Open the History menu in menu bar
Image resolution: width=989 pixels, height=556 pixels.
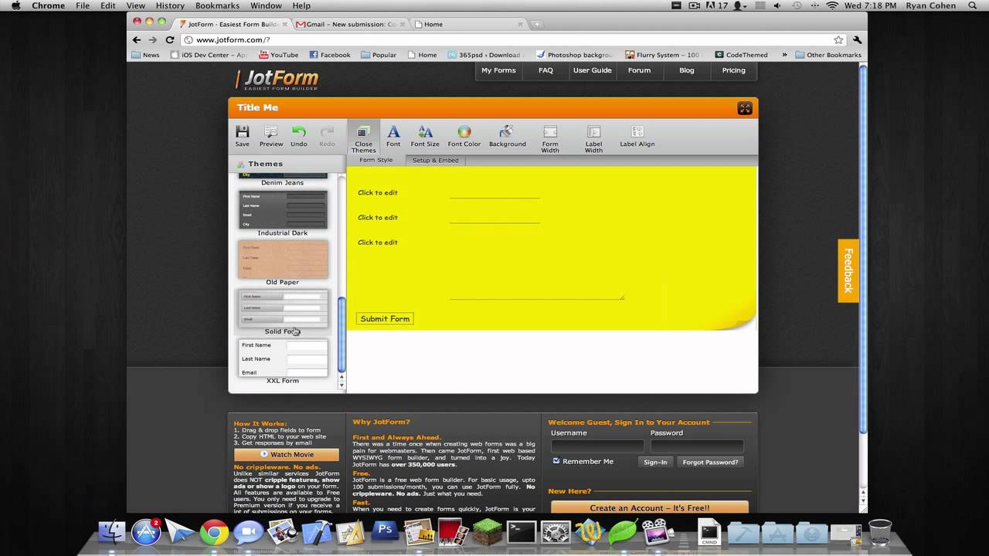(170, 5)
